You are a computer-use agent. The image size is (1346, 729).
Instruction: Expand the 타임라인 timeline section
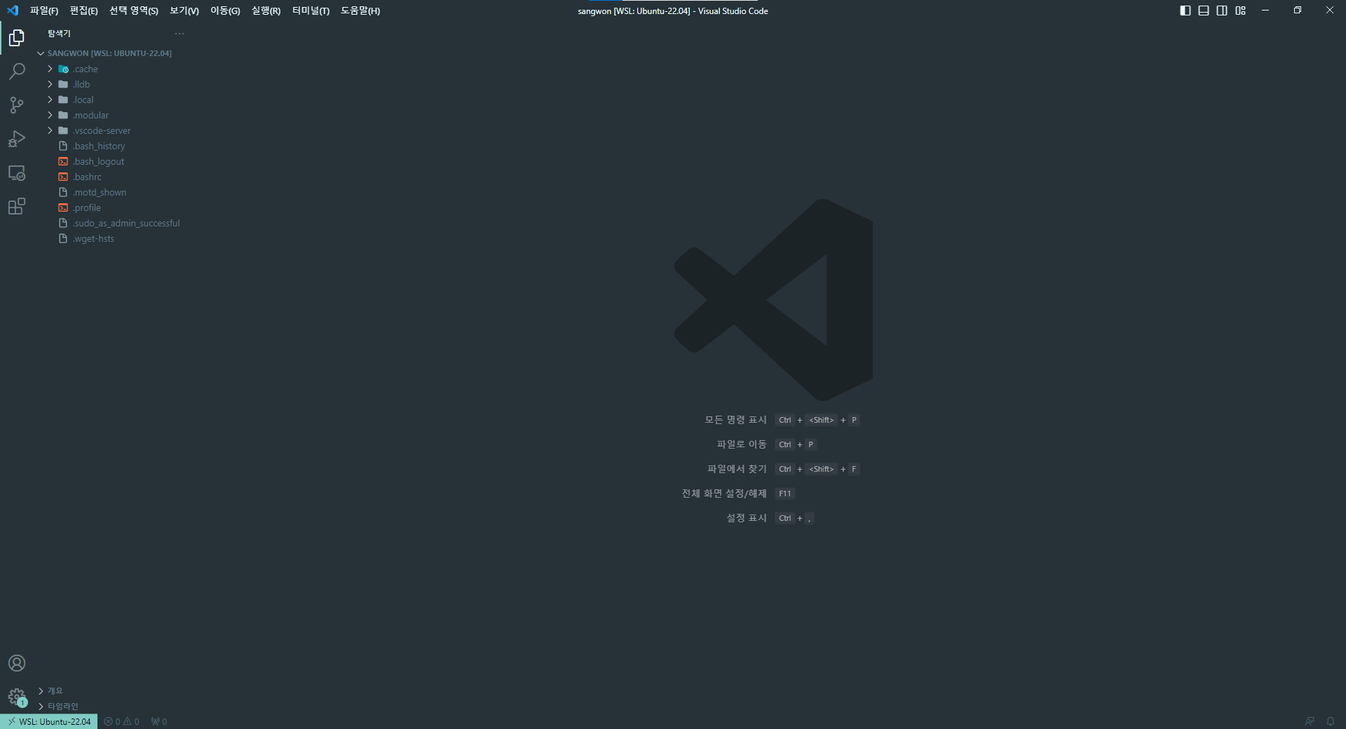click(x=112, y=706)
